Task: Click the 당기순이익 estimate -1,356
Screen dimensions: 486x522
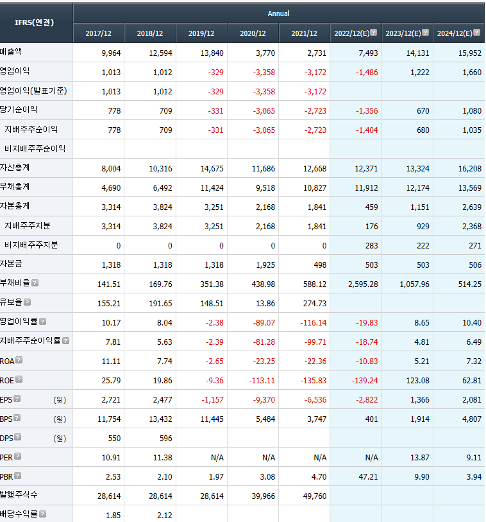Action: click(367, 111)
